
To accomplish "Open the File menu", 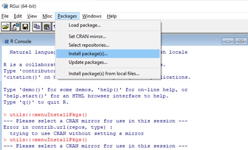I will (5, 16).
